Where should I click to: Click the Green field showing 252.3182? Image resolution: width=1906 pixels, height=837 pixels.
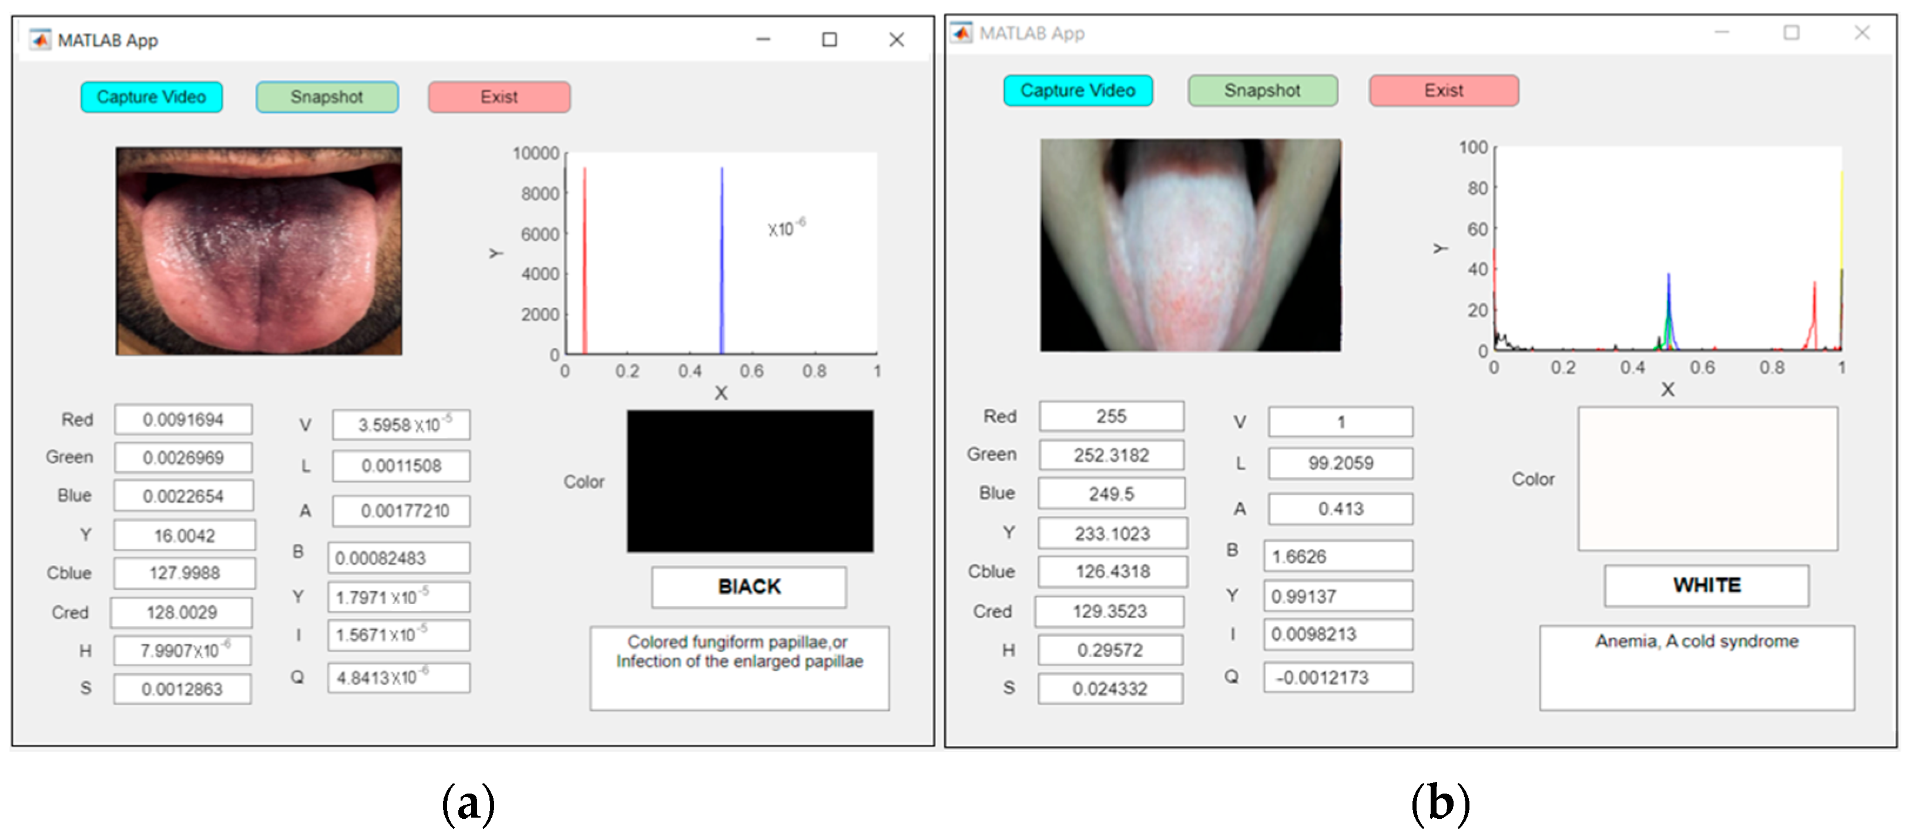point(1110,455)
